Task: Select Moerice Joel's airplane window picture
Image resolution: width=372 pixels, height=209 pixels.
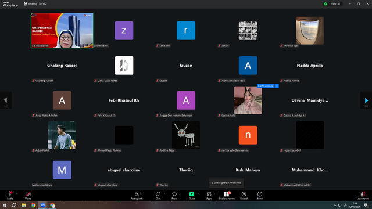Action: [310, 31]
